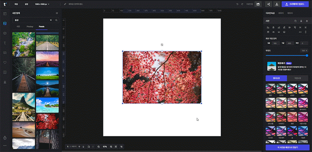Open the text tool in left sidebar
Screen dimensions: 312x152
(5, 43)
